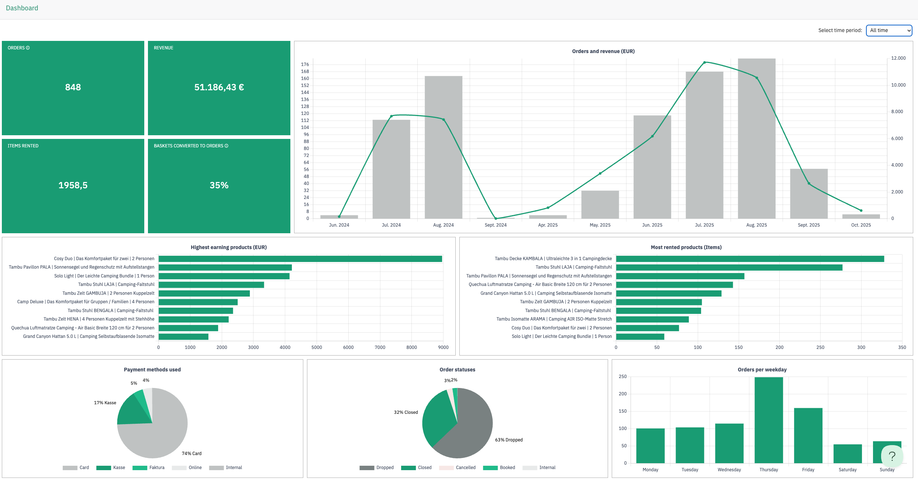Click the Cosy Duo bar in highest earning

click(300, 259)
